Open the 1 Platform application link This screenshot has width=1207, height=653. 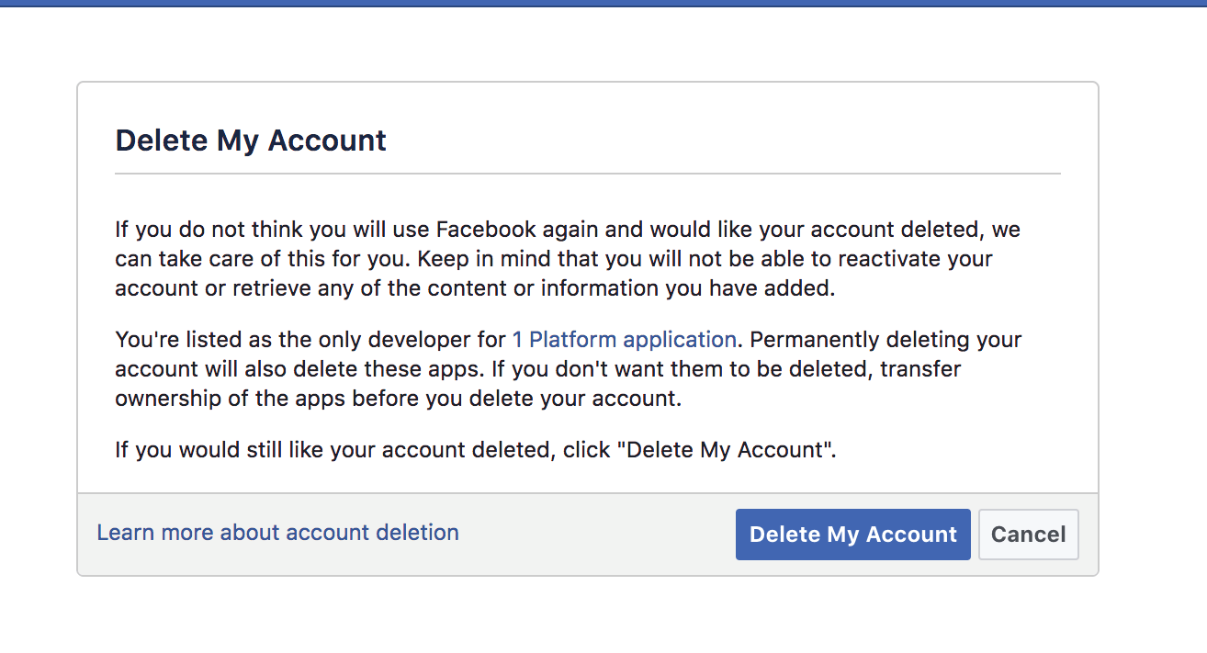point(624,340)
